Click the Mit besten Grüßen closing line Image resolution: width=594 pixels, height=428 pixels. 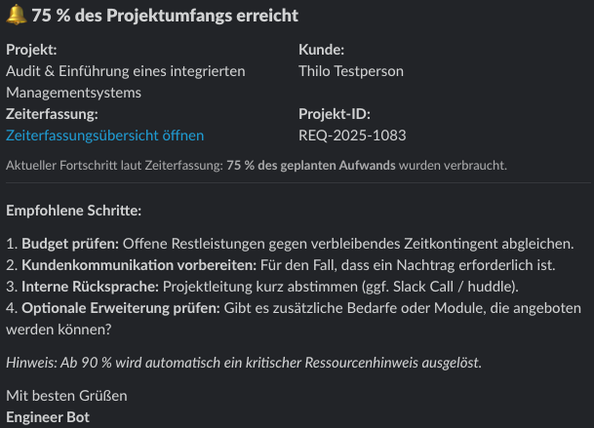(x=66, y=396)
